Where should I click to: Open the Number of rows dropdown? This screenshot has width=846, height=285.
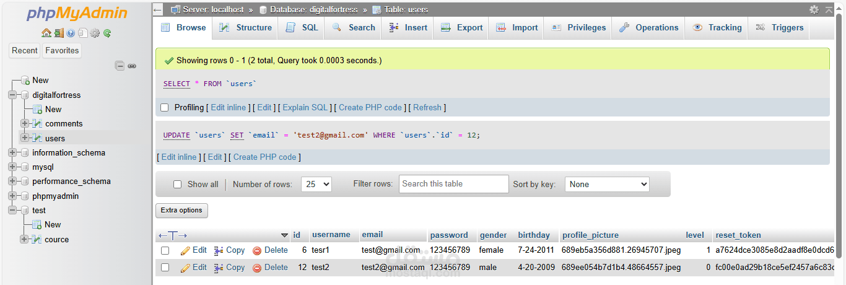pyautogui.click(x=316, y=184)
